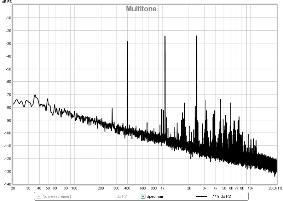
Task: Click the -140 level axis label
Action: click(7, 184)
